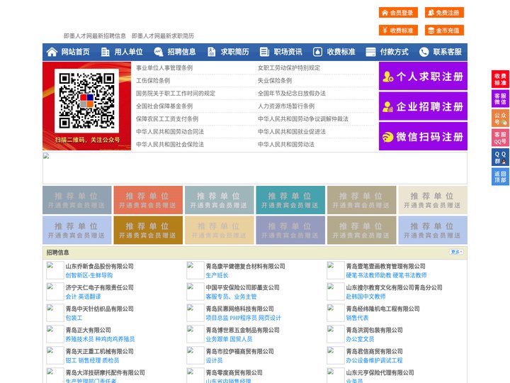Open 硬笔书法教师助教 job link

(368, 275)
